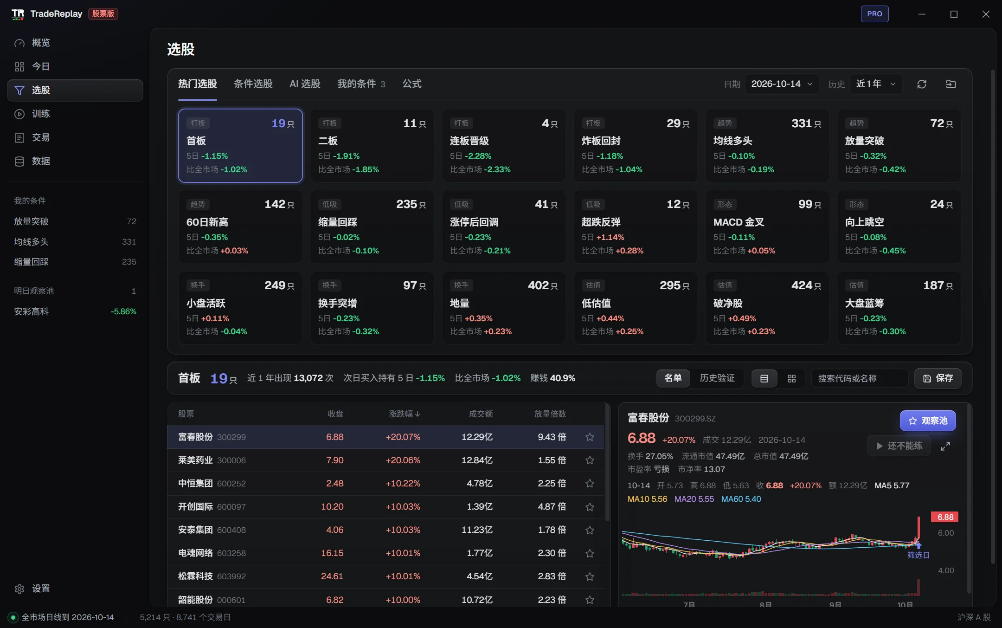
Task: Open the 数据 data page
Action: pos(75,161)
